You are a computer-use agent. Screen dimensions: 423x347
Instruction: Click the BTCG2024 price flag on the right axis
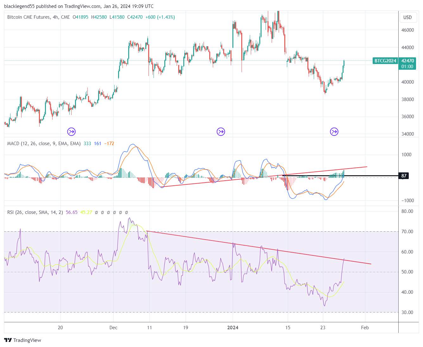[385, 61]
